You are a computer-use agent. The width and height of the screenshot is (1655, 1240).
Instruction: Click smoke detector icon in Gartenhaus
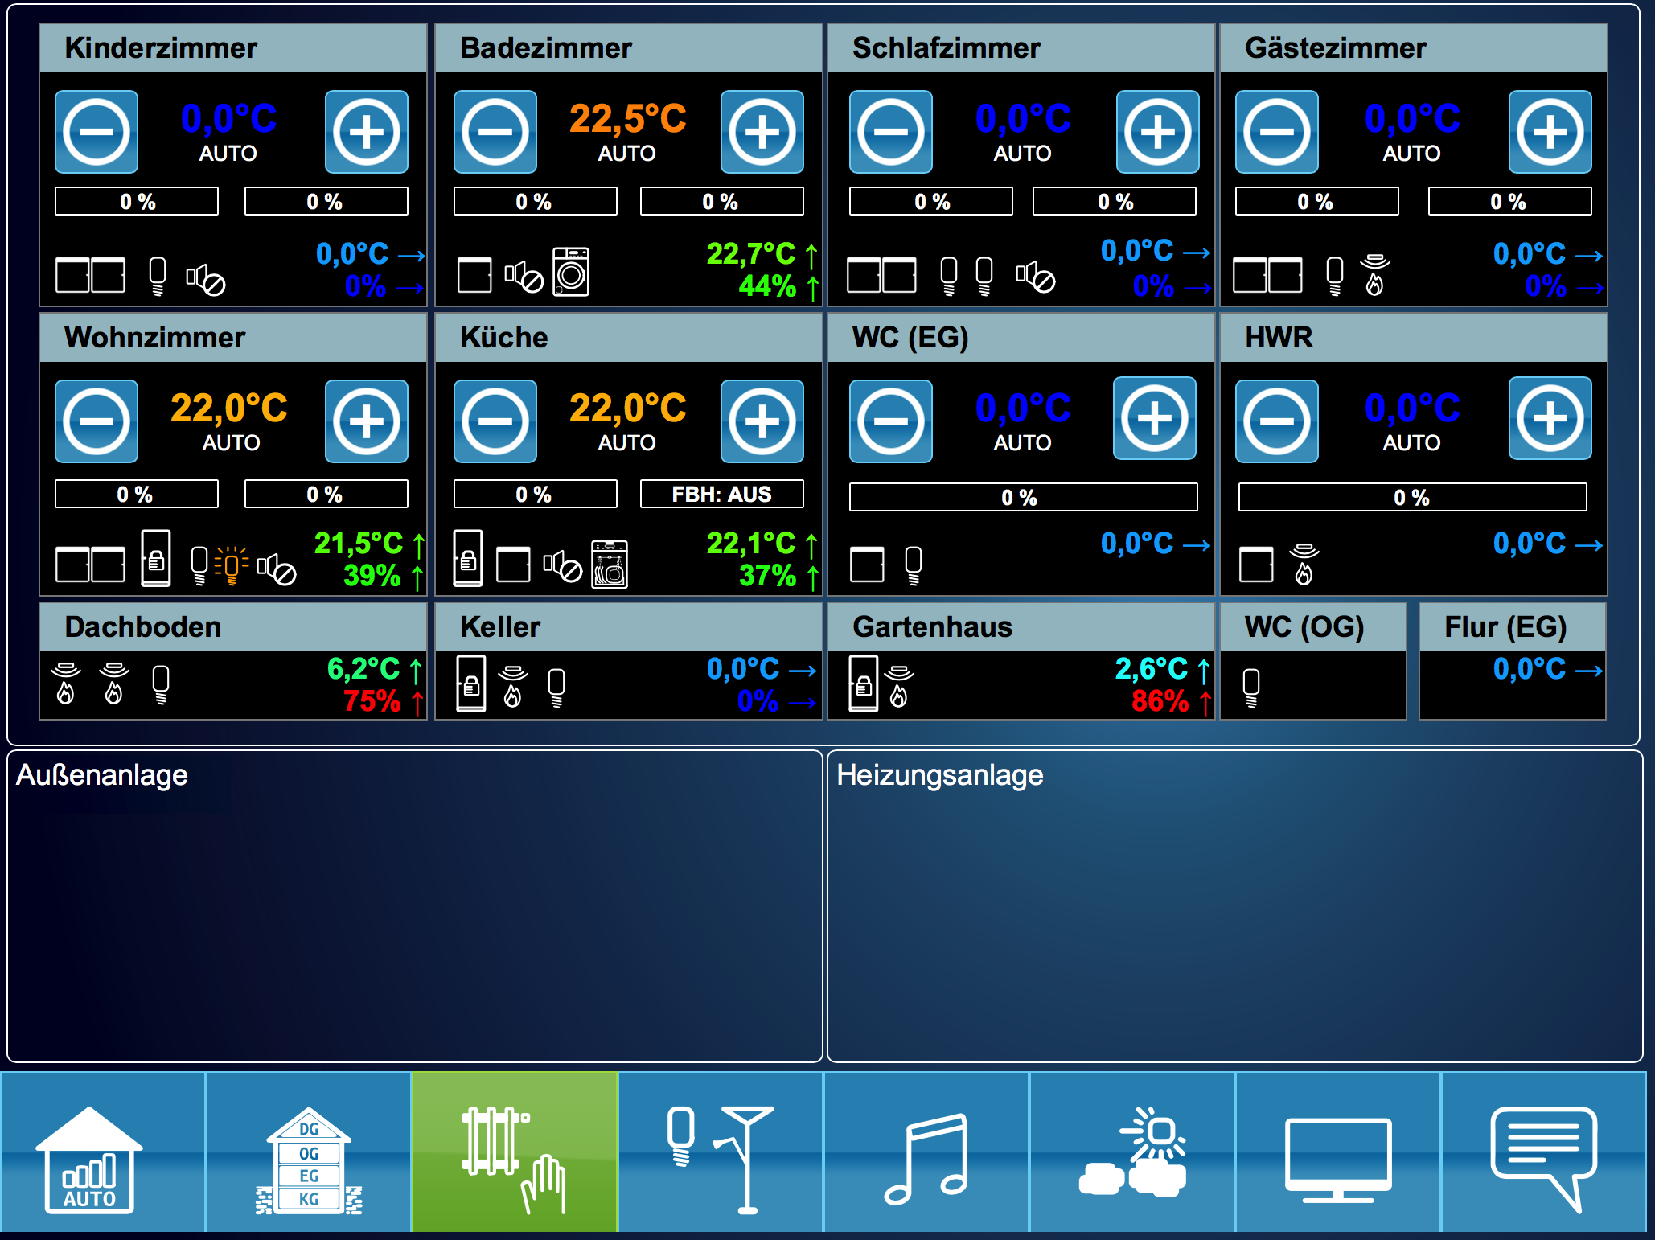899,687
